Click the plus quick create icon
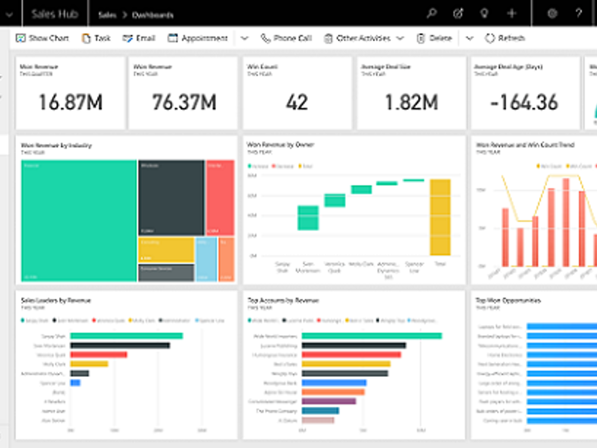 (511, 14)
